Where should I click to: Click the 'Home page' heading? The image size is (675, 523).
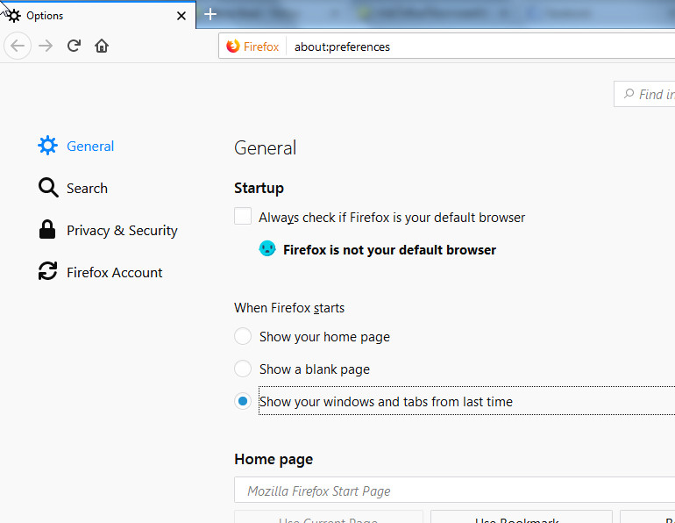click(x=274, y=459)
